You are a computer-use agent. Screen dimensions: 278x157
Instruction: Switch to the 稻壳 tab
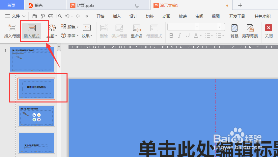tap(45, 6)
